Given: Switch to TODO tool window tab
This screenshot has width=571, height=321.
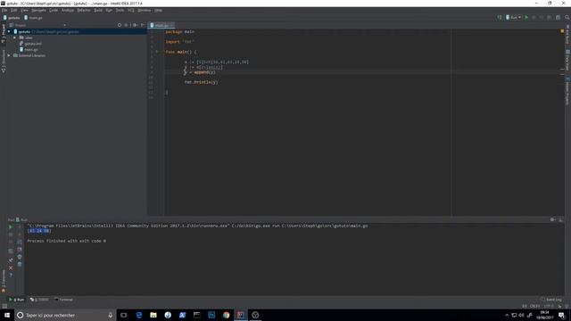Looking at the screenshot, I should click(x=39, y=300).
